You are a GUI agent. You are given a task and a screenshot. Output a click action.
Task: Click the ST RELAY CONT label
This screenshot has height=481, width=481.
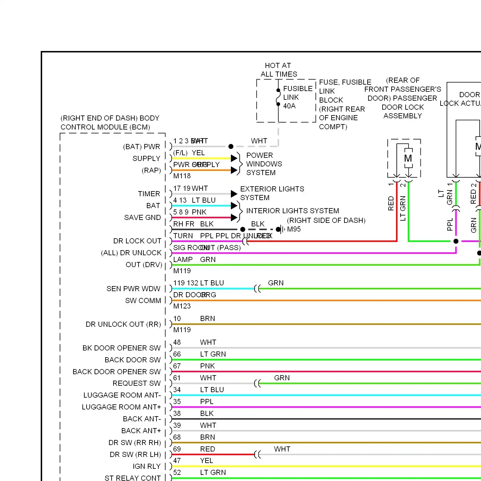[x=133, y=478]
